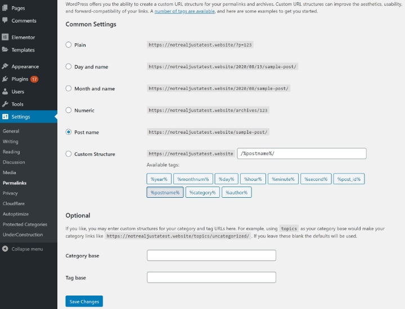Open Pages via its sidebar icon
Viewport: 405px width, 309px height.
click(x=5, y=8)
